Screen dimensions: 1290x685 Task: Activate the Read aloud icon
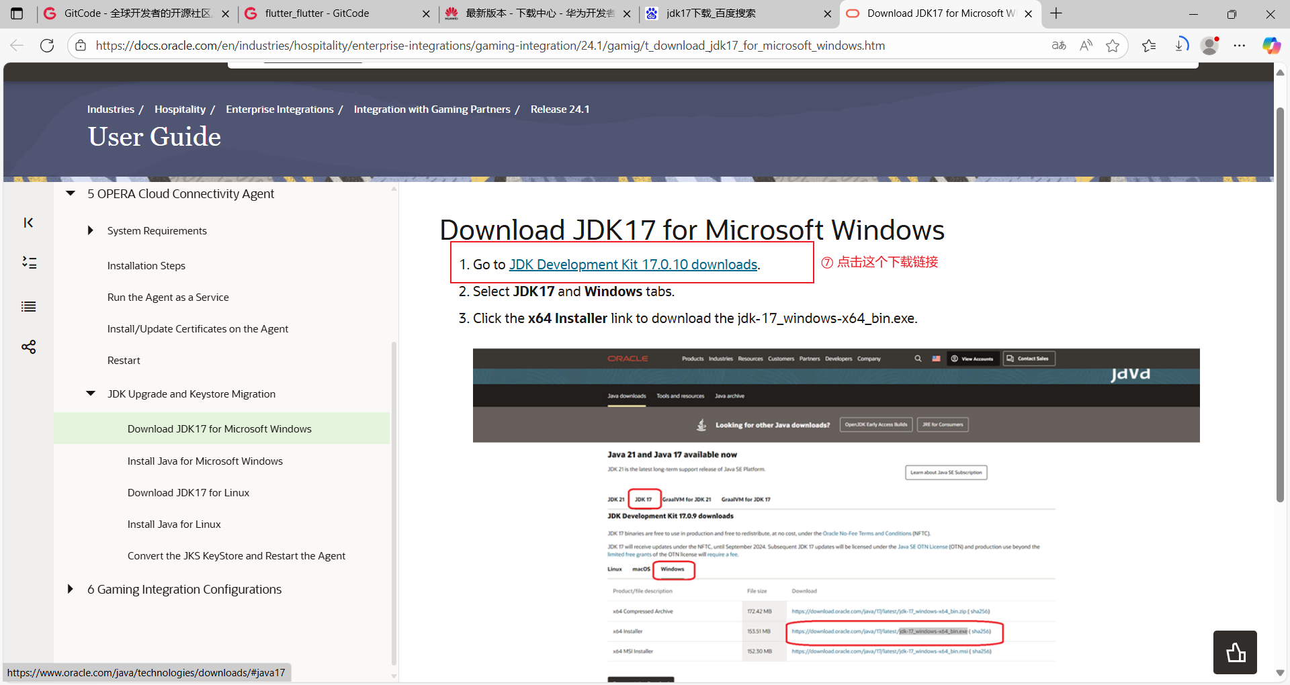click(x=1086, y=46)
